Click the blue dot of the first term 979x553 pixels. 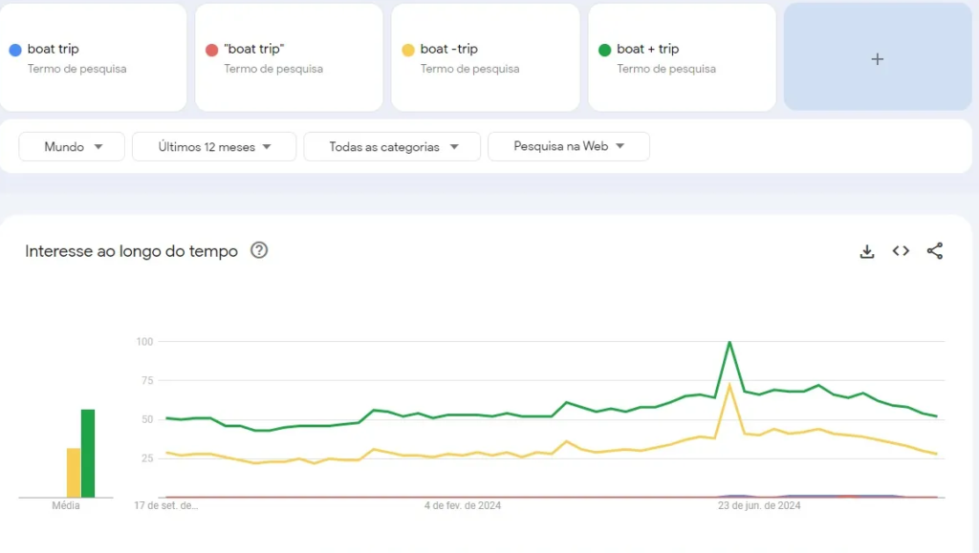point(15,50)
